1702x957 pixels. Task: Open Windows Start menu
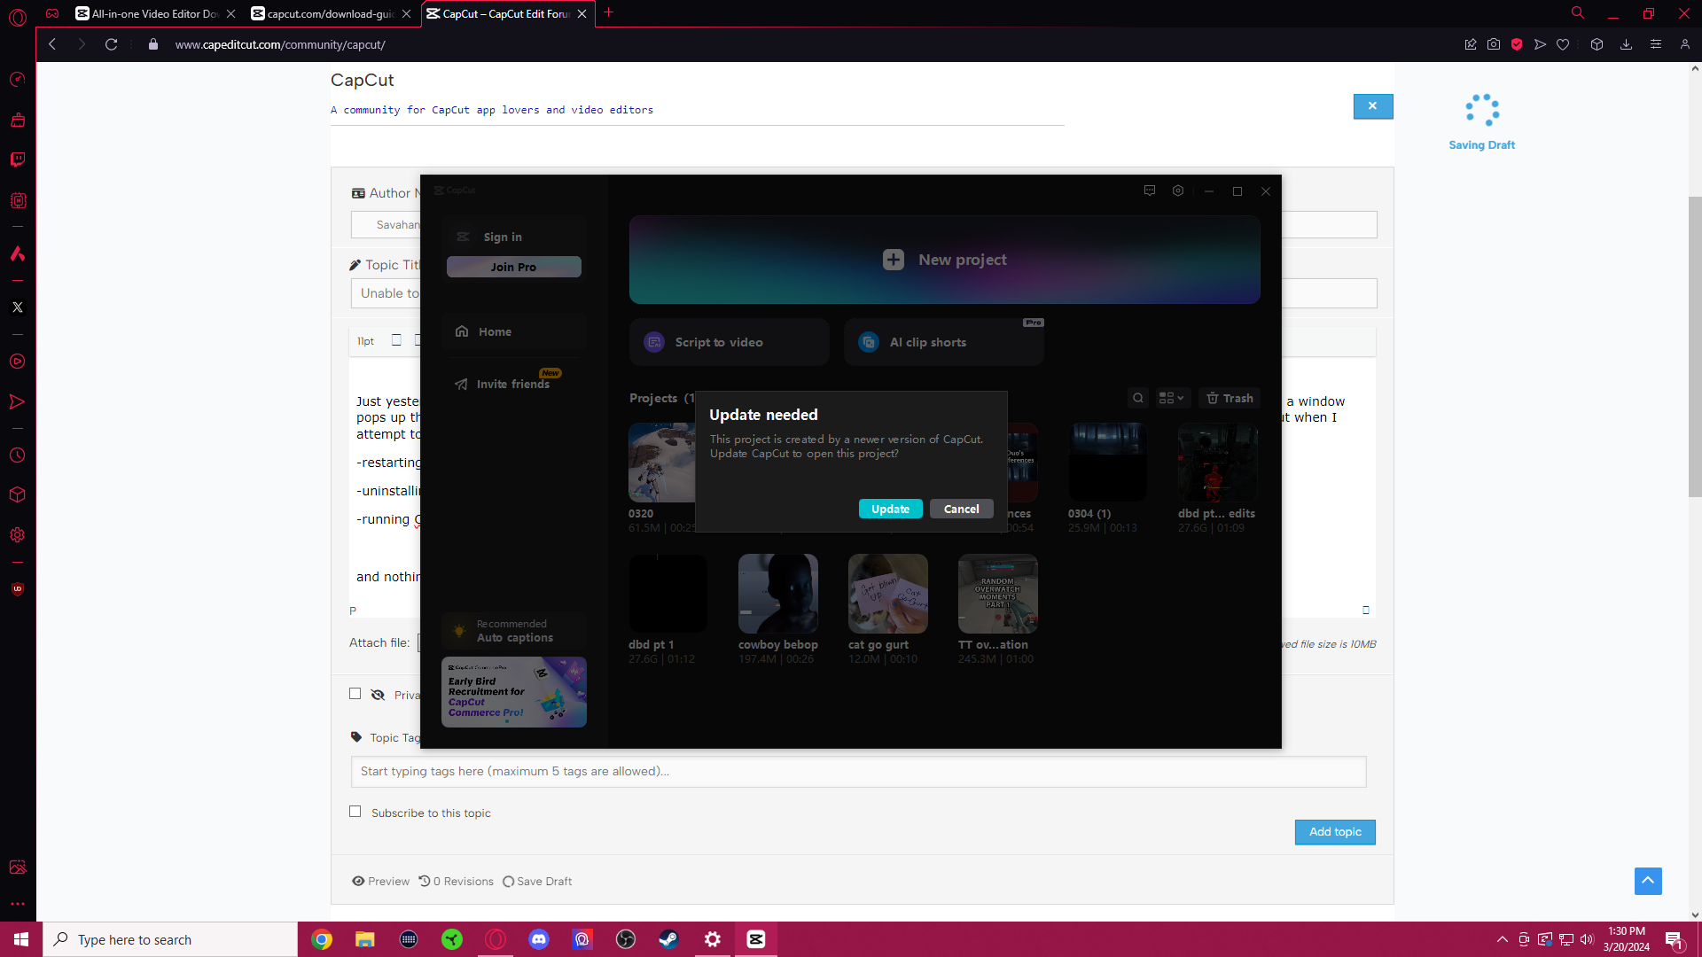click(x=21, y=939)
